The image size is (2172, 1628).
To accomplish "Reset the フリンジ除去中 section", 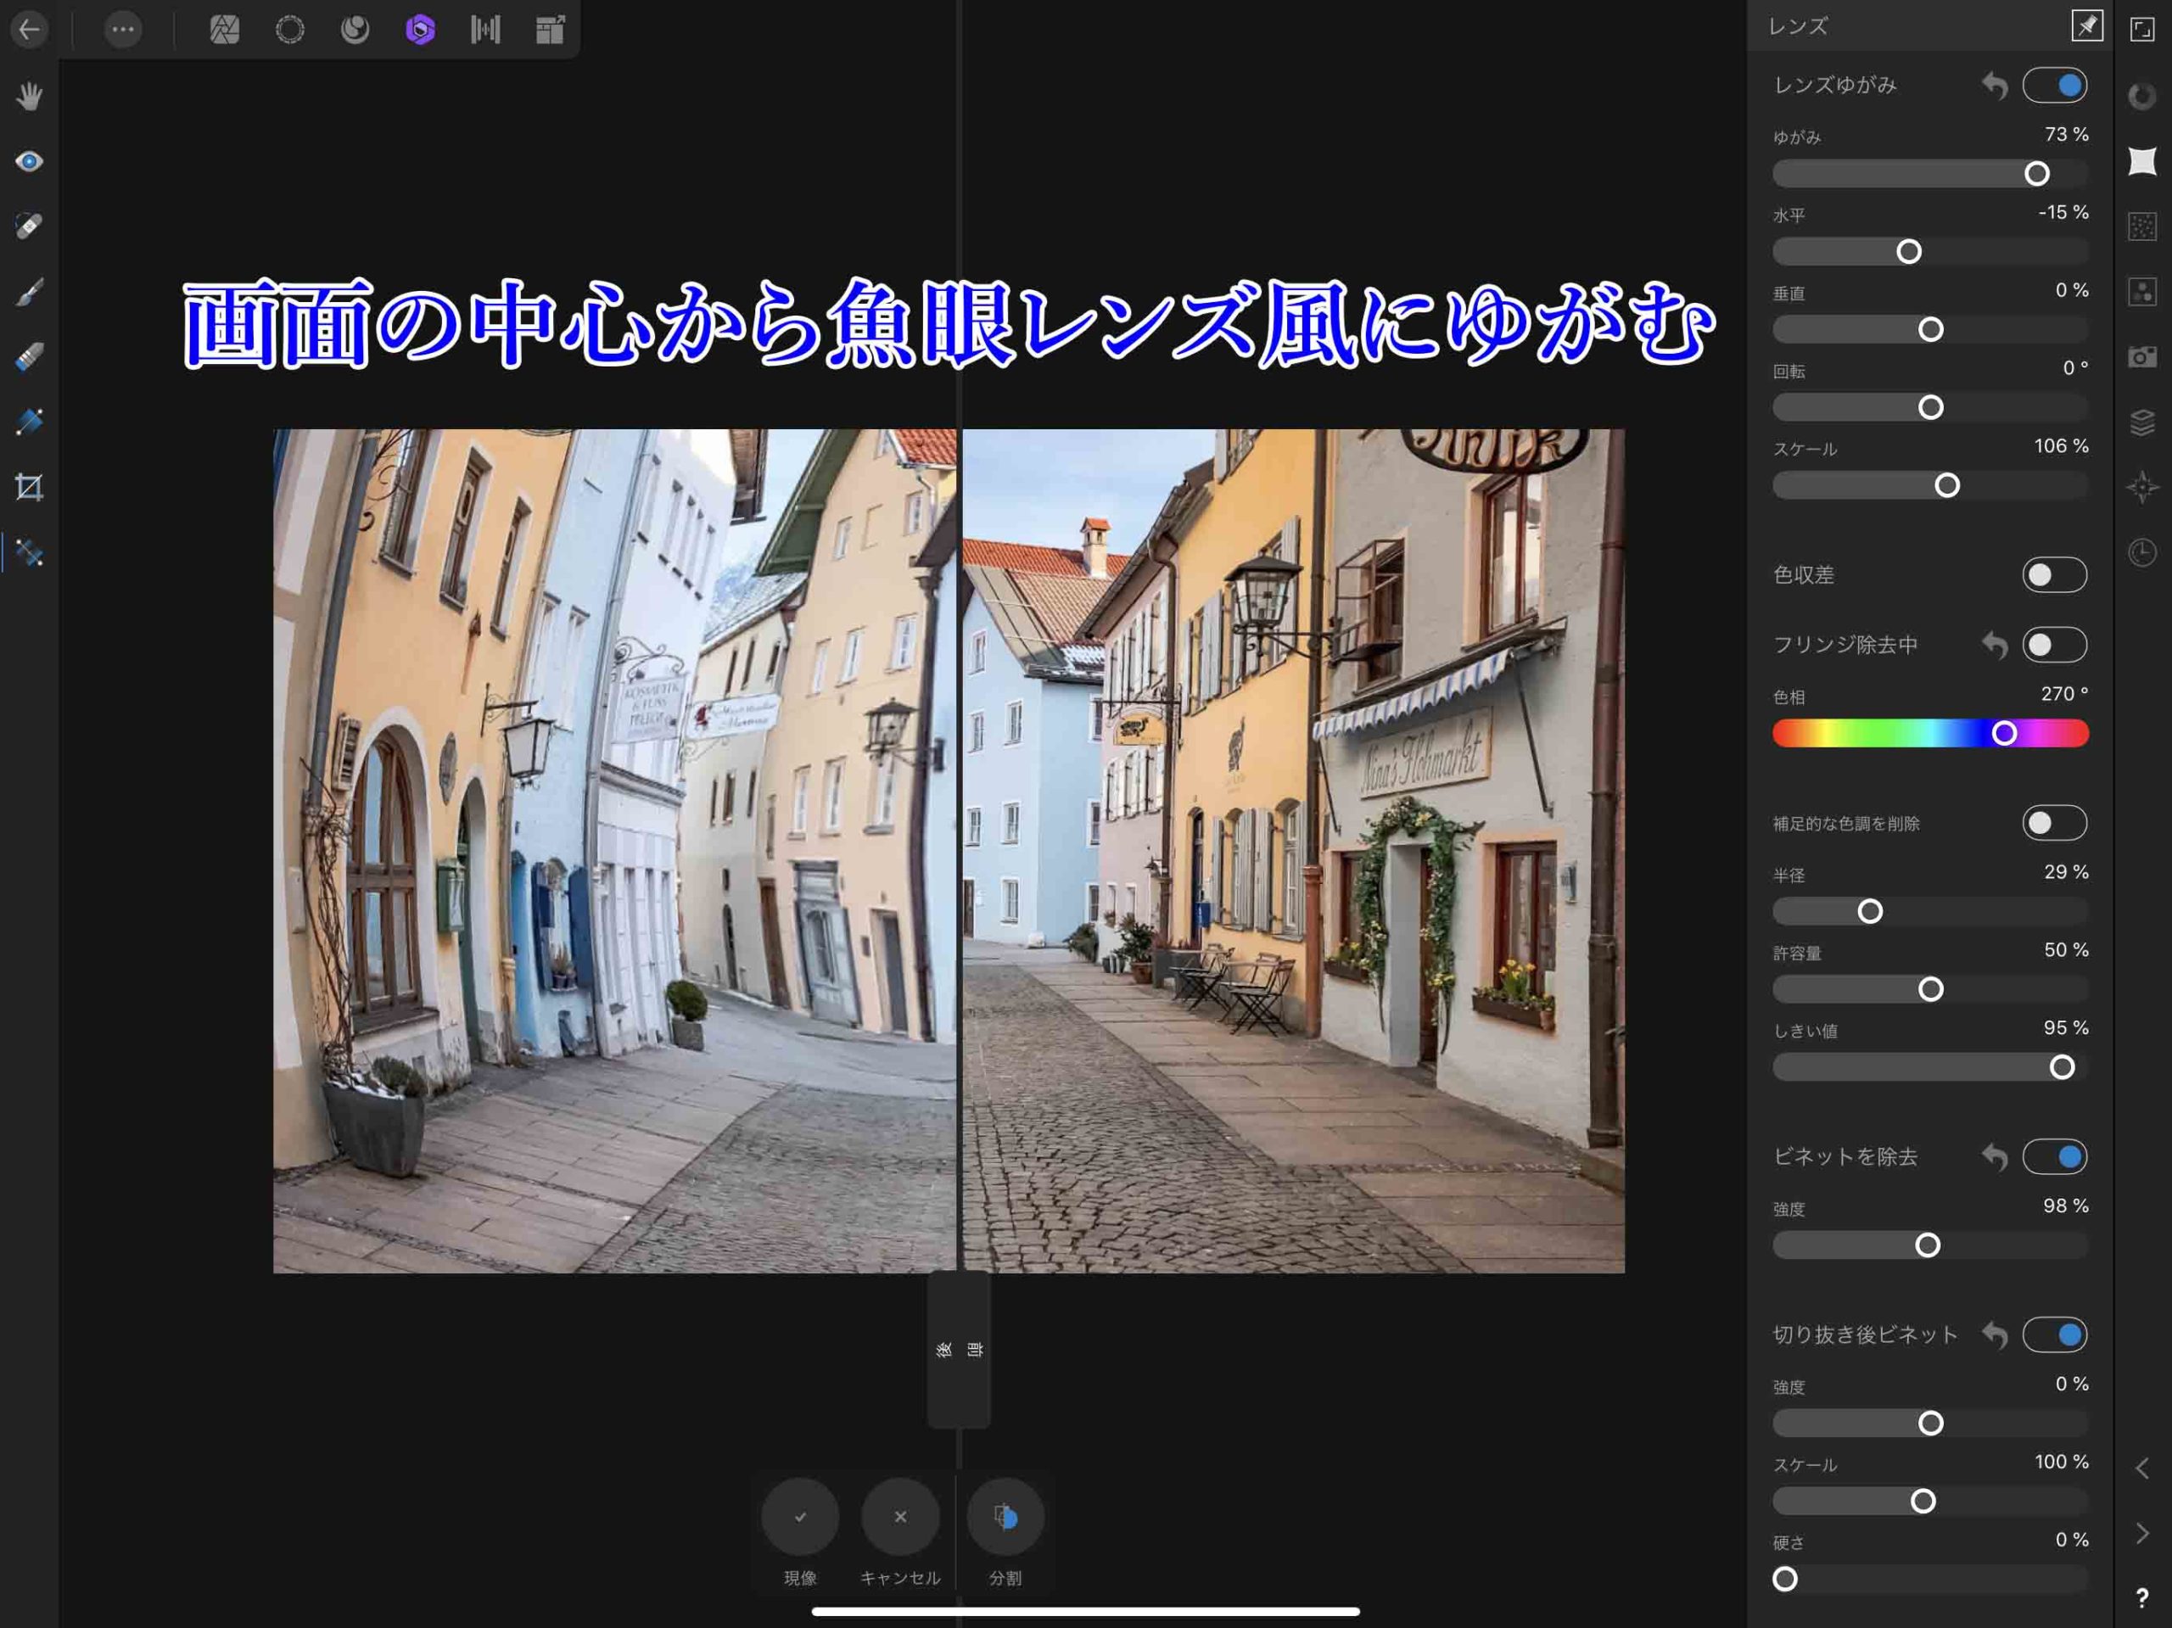I will point(1995,645).
